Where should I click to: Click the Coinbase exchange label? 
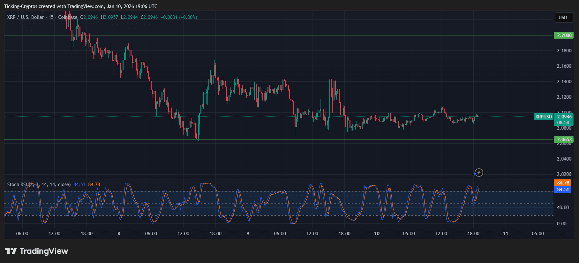(68, 17)
